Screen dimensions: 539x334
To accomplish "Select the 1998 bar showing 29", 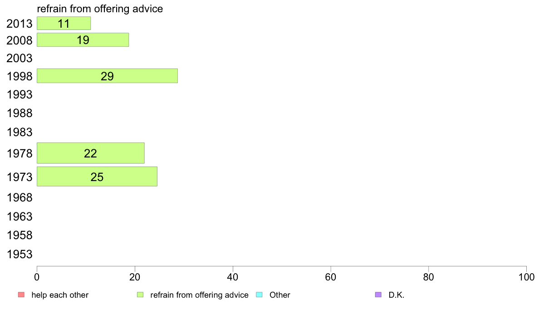I will tap(107, 76).
